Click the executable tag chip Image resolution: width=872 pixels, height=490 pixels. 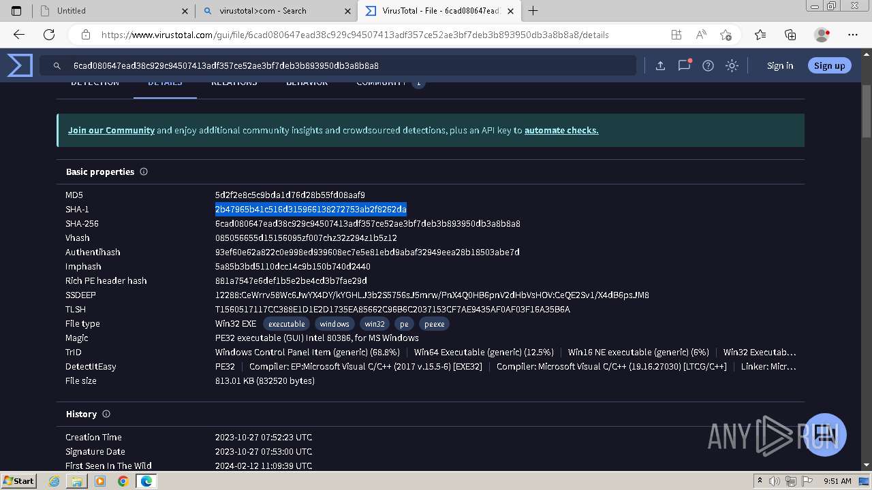286,324
